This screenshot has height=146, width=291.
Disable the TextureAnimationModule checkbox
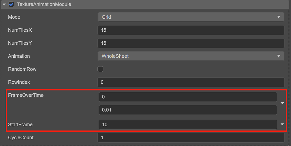click(x=12, y=5)
